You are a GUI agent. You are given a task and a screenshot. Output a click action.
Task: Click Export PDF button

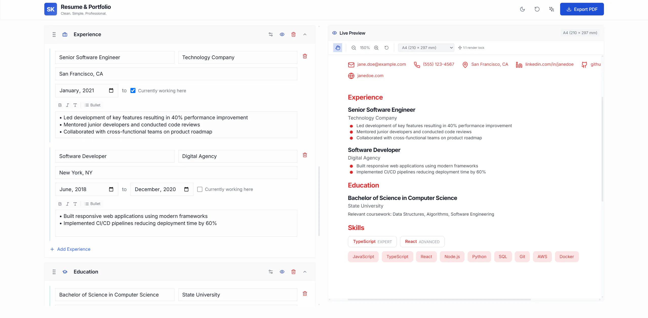click(582, 9)
